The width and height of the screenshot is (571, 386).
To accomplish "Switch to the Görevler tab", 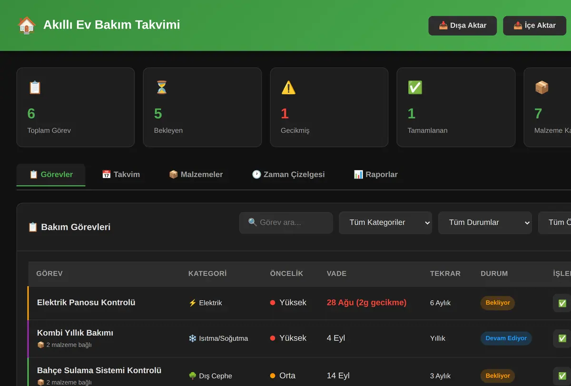I will point(51,175).
